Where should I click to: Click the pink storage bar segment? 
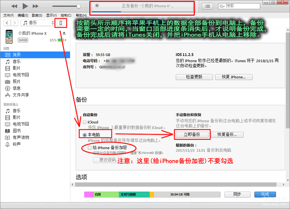point(89,194)
